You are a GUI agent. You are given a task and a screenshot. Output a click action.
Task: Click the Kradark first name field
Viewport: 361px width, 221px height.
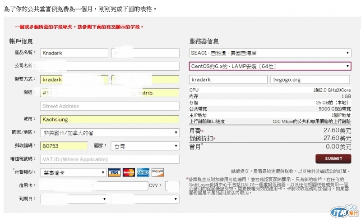tap(74, 53)
